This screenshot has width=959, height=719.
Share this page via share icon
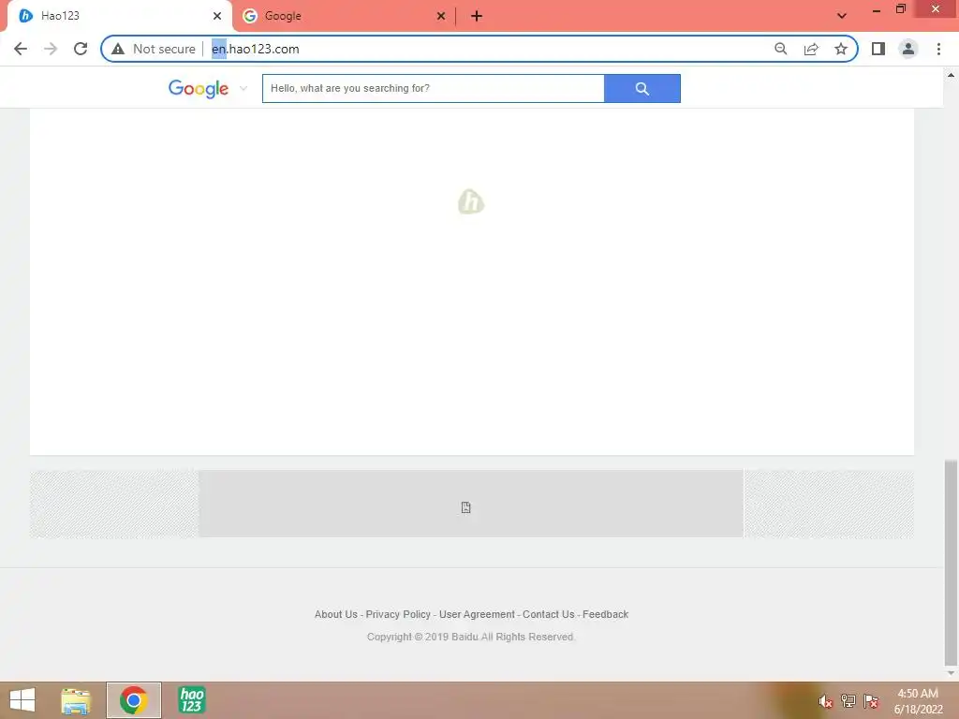click(x=811, y=49)
